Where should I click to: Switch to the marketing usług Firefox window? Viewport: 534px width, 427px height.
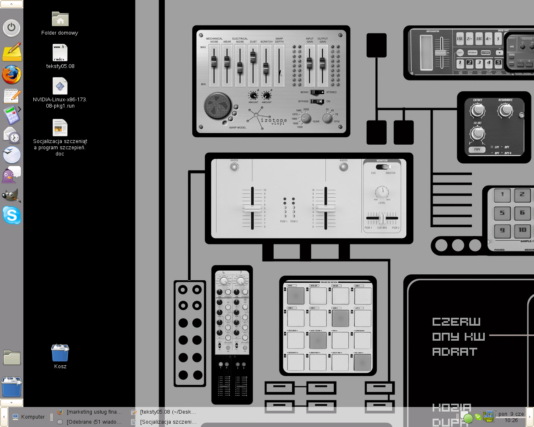pyautogui.click(x=90, y=412)
